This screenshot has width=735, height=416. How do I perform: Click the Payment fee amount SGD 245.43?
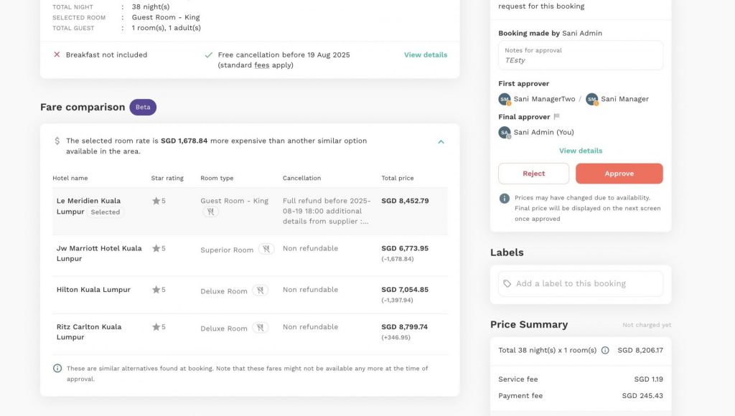(642, 396)
